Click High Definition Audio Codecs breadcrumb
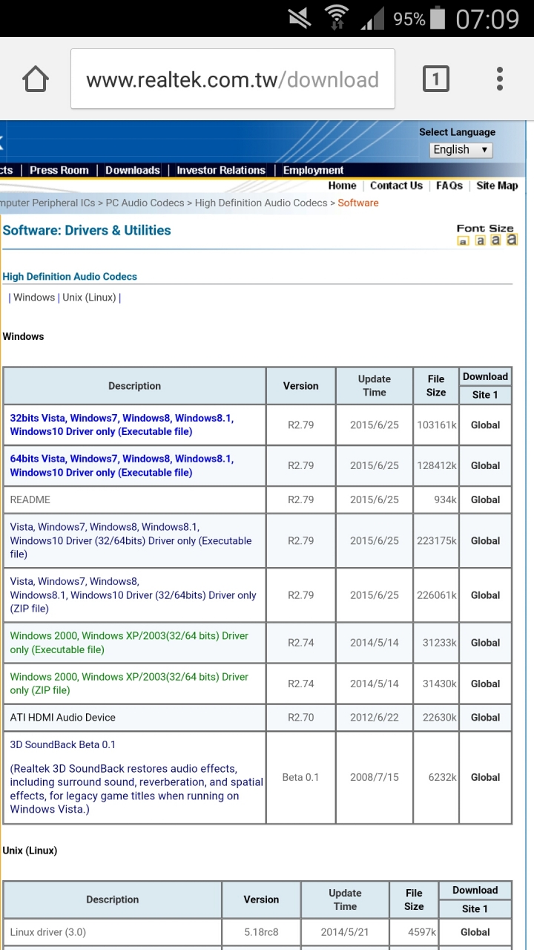The image size is (534, 950). [x=261, y=203]
